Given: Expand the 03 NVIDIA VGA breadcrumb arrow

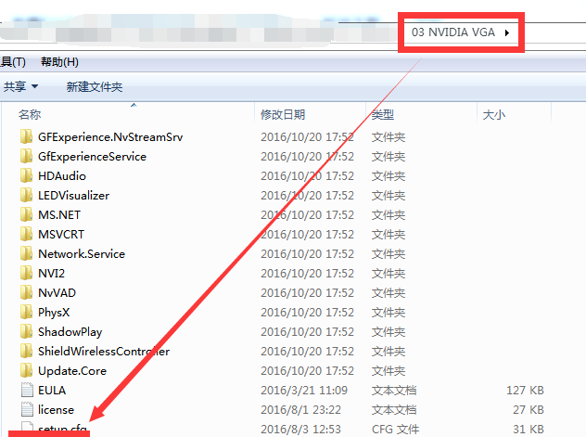Looking at the screenshot, I should click(x=507, y=32).
